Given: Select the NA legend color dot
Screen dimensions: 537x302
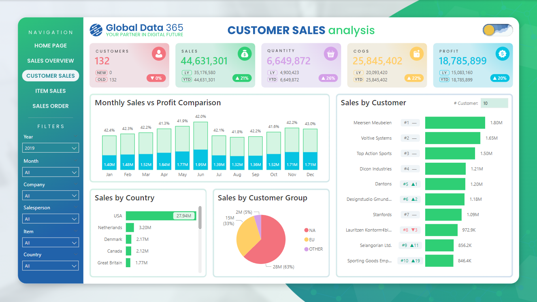Looking at the screenshot, I should click(306, 230).
